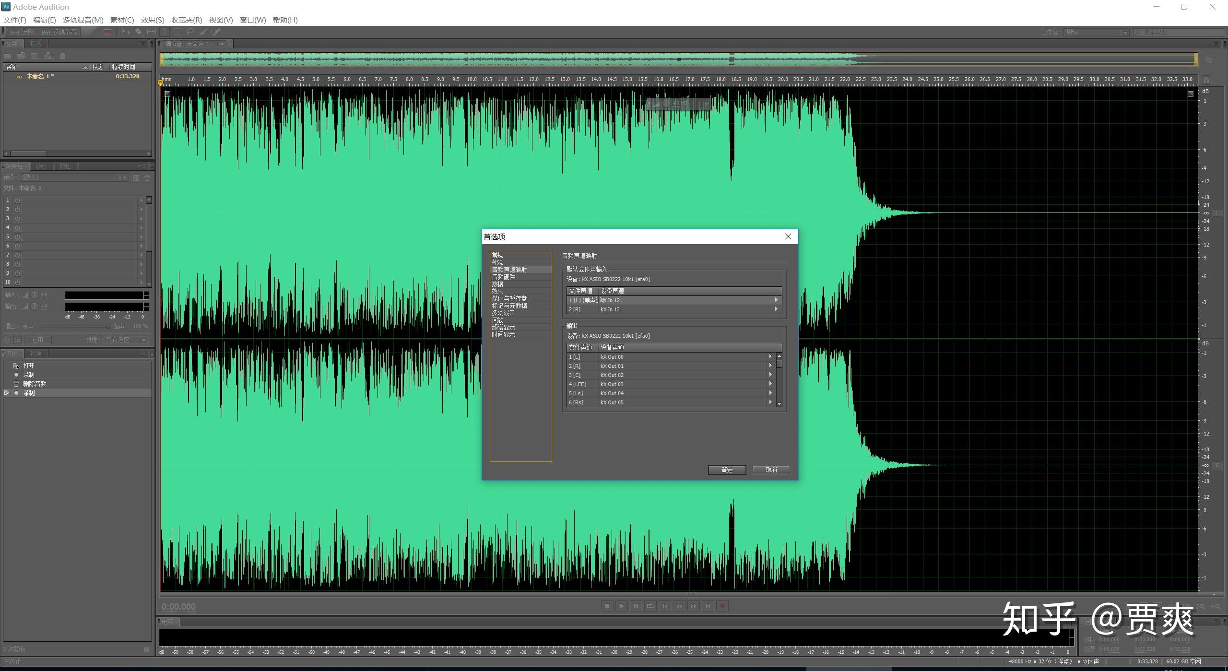
Task: Enable the left channel L toggle
Action: (x=1217, y=213)
